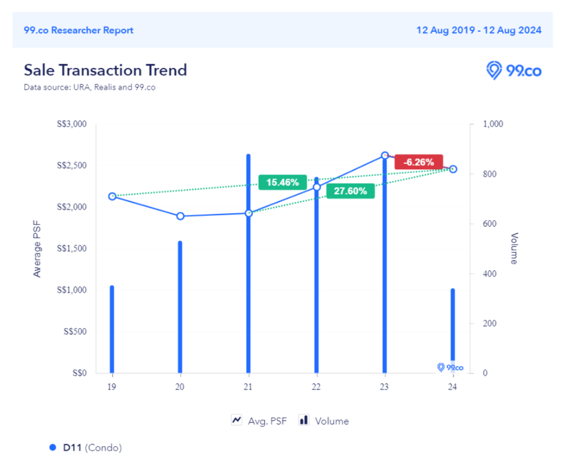Toggle the Volume series legend label
The width and height of the screenshot is (561, 463).
pos(332,421)
